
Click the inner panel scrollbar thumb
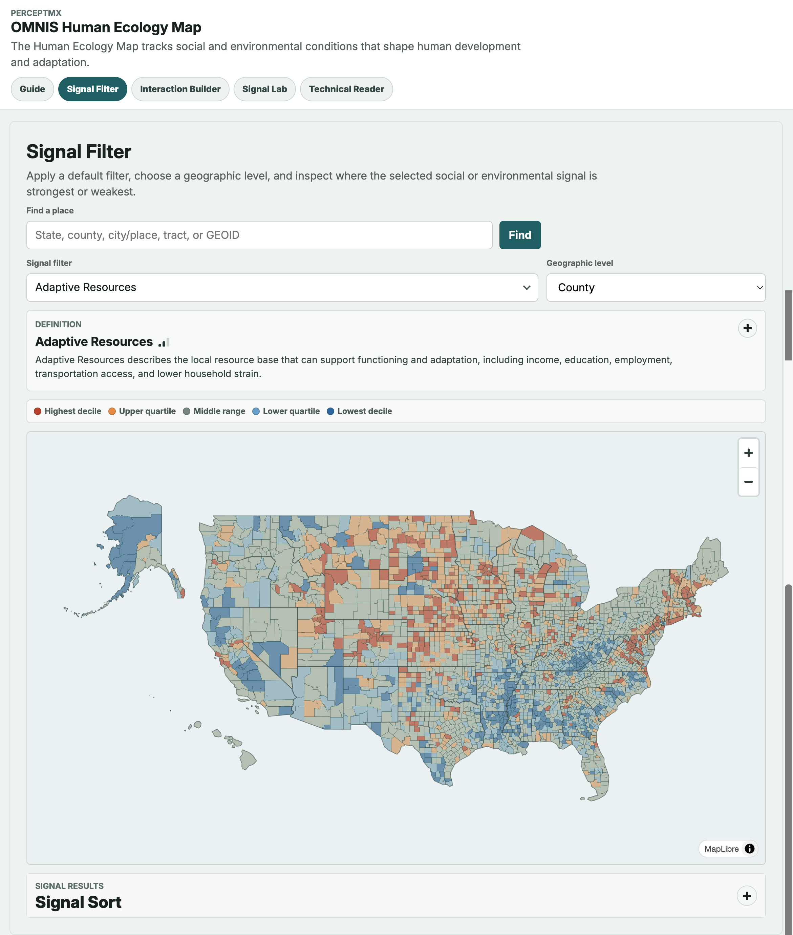point(788,325)
